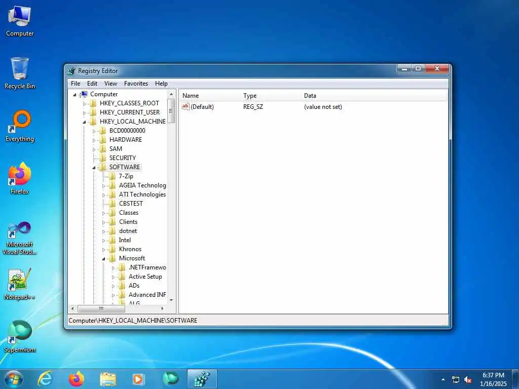Open the File menu
The image size is (519, 389).
(76, 84)
